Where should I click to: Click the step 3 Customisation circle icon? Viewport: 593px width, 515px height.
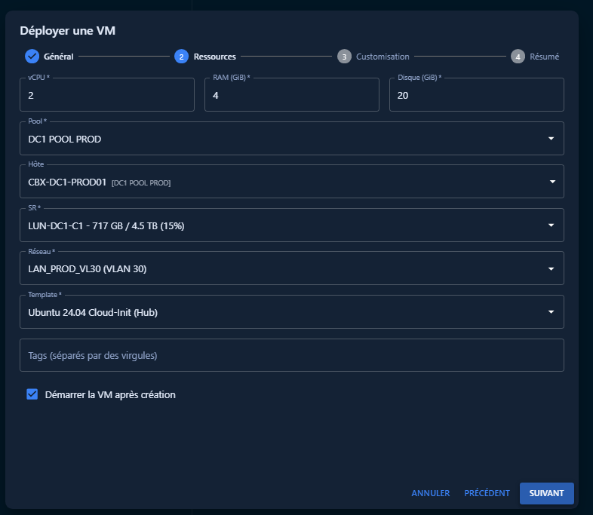pyautogui.click(x=344, y=57)
